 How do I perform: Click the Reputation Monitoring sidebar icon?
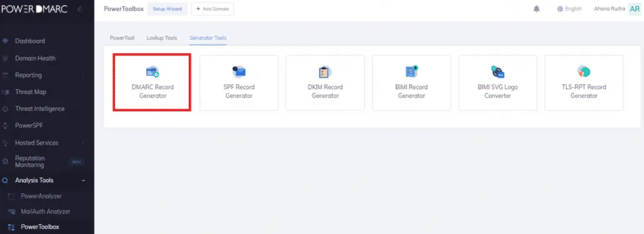click(6, 162)
